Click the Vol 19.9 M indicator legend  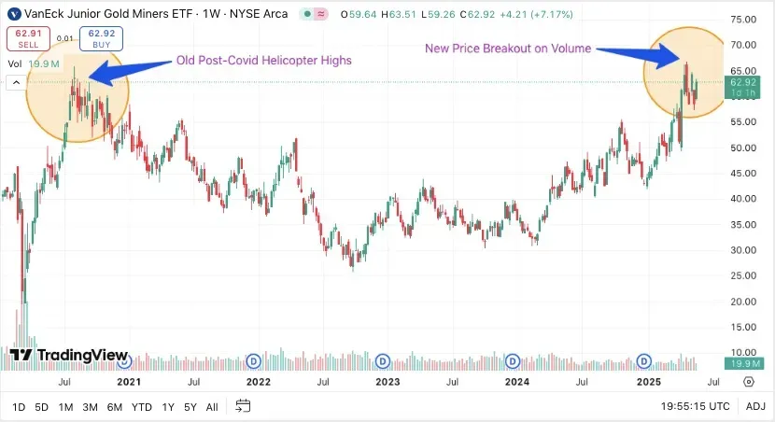click(x=34, y=63)
